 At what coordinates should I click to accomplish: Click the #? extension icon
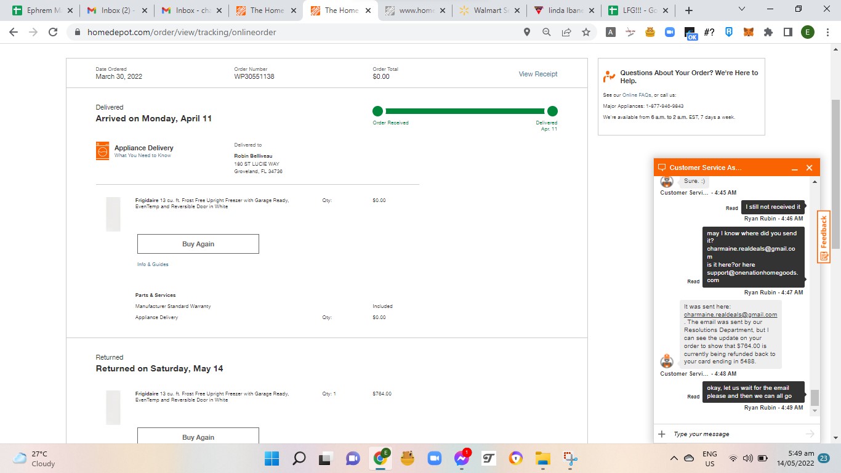click(709, 32)
